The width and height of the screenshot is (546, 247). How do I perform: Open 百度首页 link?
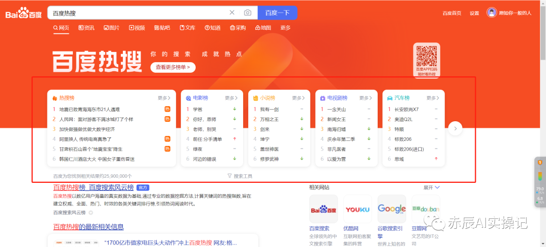(x=452, y=13)
